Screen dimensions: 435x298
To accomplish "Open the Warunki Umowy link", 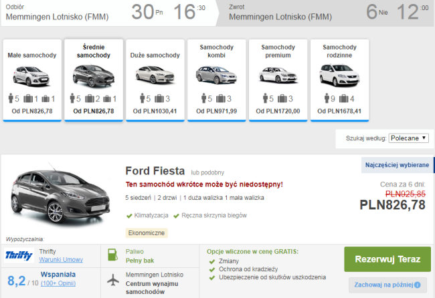I will pyautogui.click(x=61, y=260).
